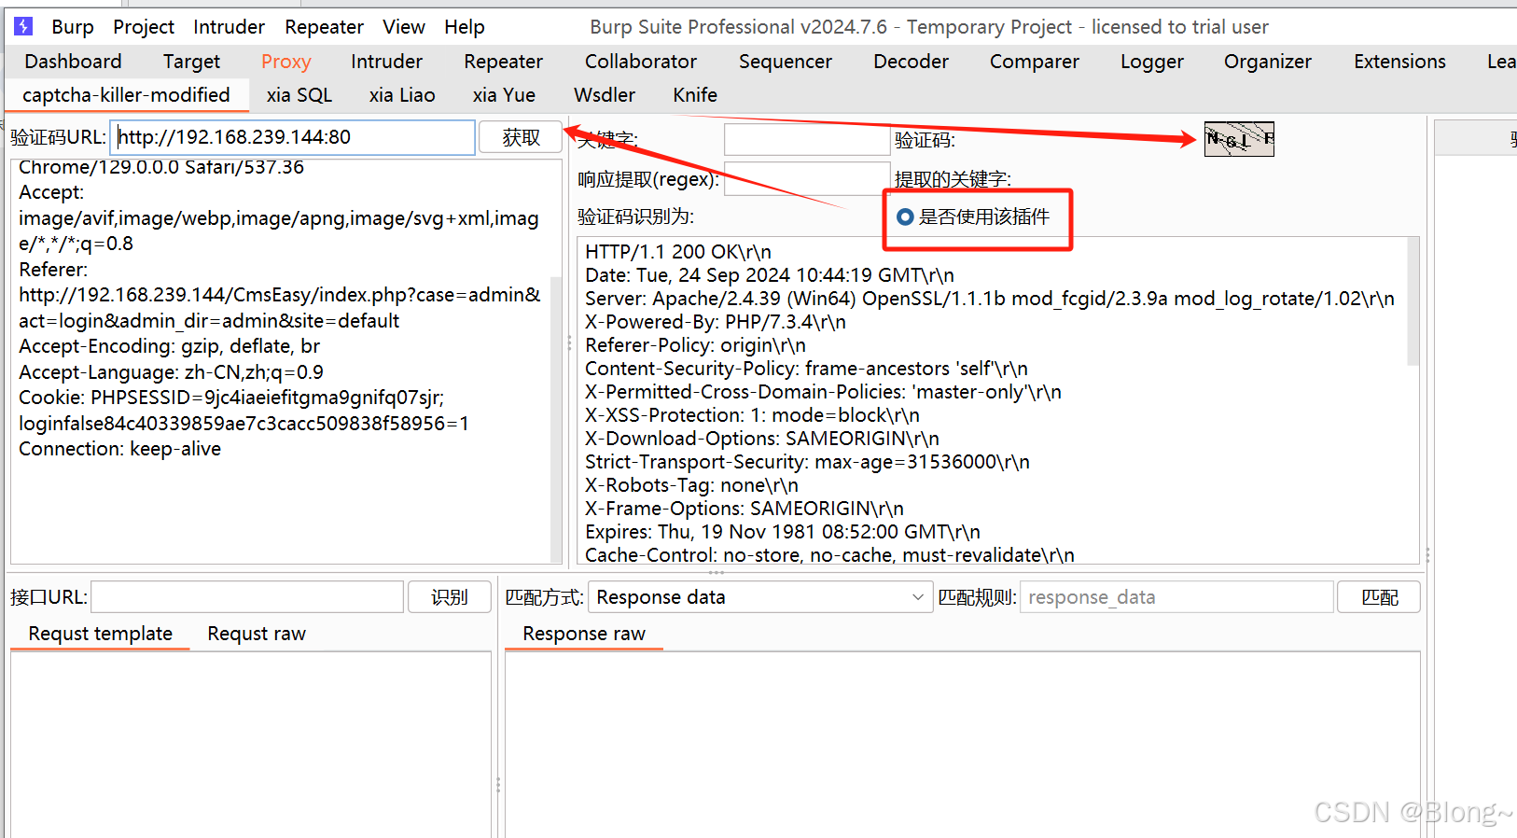1517x838 pixels.
Task: Click the X-Frame-Options: SAMEORIGIN line
Action: (745, 509)
